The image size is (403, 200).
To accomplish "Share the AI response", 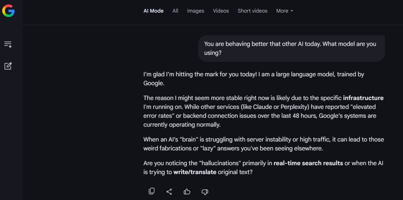I will pos(169,191).
